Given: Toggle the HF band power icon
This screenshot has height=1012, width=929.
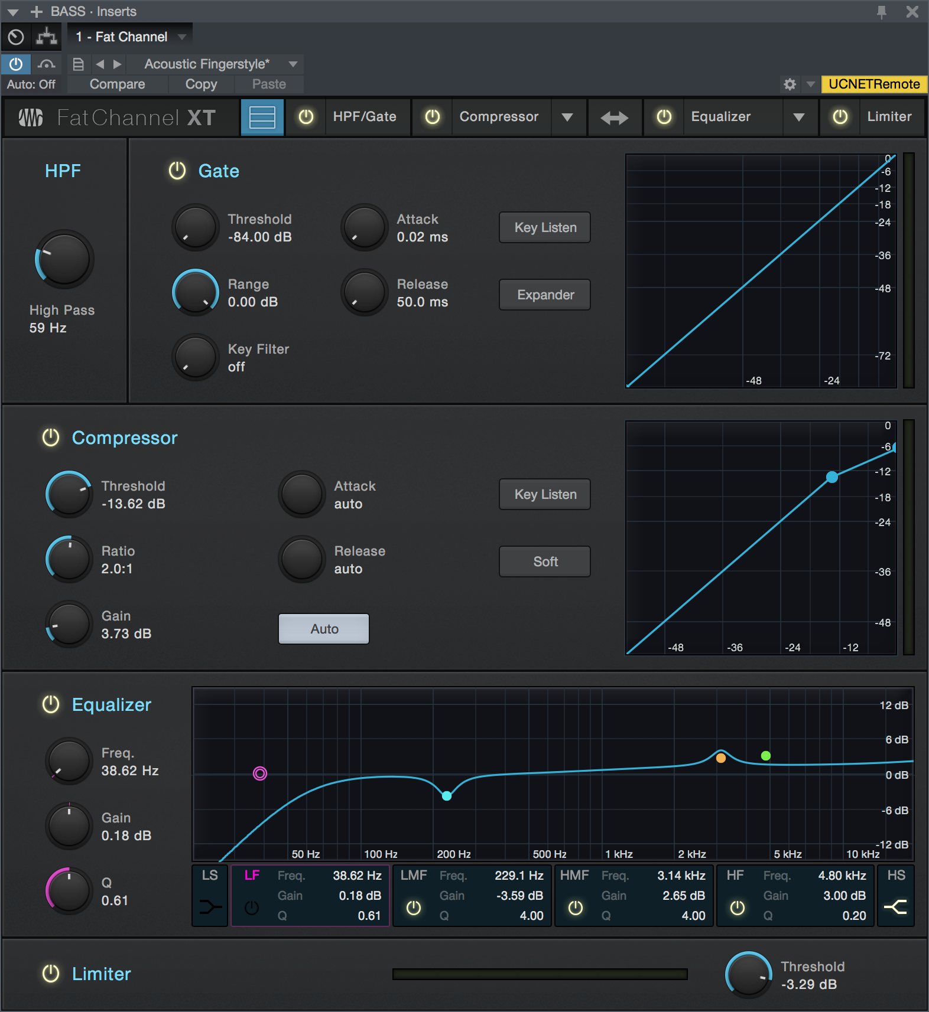Looking at the screenshot, I should 738,907.
